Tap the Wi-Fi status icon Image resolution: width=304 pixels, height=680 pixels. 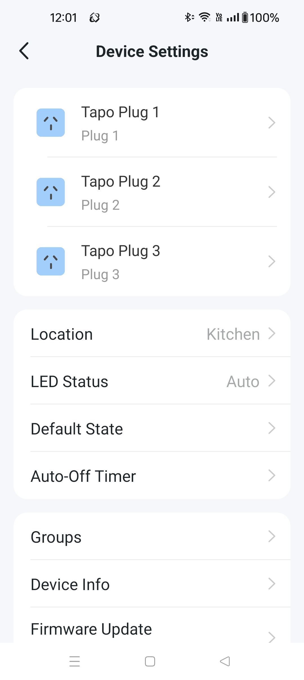205,17
